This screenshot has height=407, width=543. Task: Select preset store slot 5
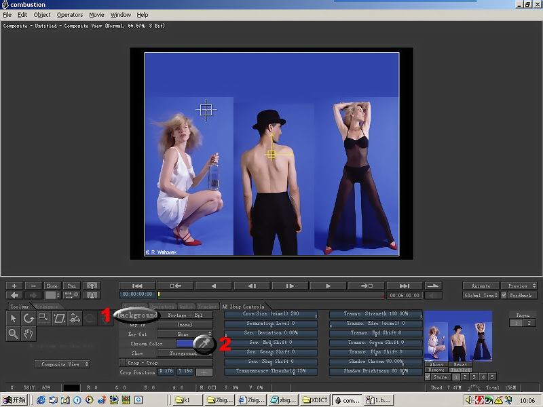coord(491,377)
